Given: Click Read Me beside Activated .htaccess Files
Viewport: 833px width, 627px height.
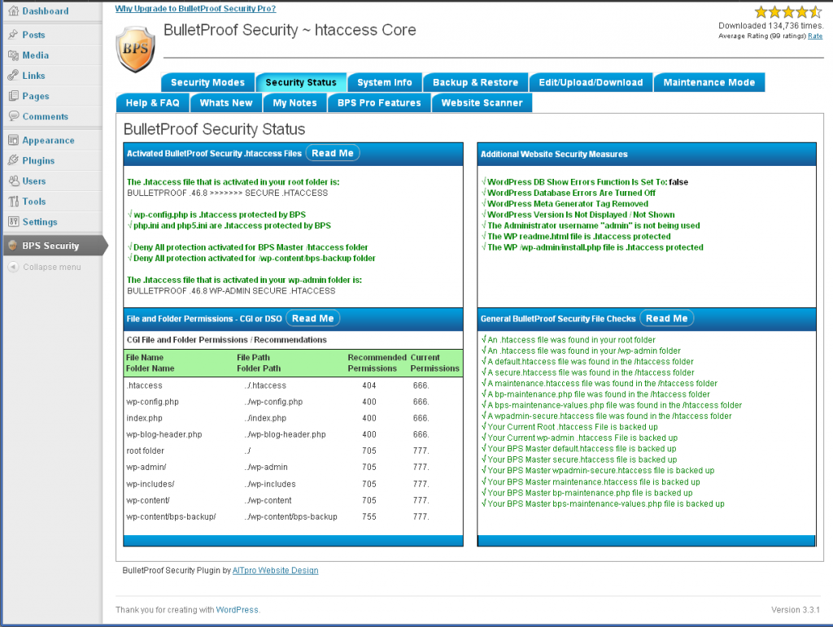Looking at the screenshot, I should (333, 153).
